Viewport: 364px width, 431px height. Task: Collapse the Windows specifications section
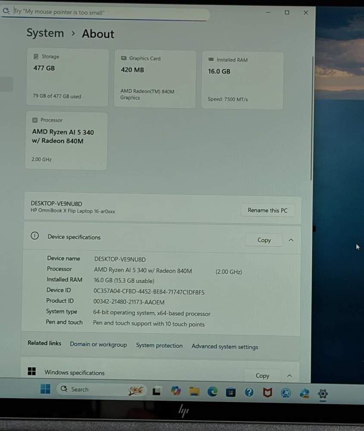coord(289,376)
